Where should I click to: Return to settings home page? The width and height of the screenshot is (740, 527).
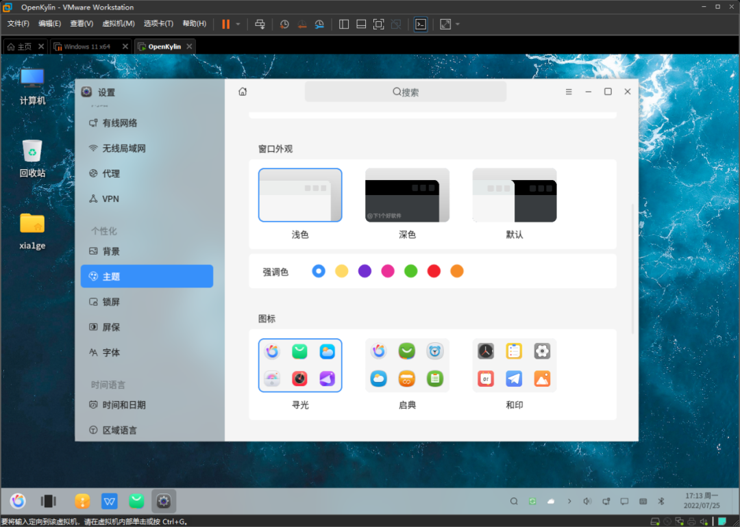click(243, 90)
